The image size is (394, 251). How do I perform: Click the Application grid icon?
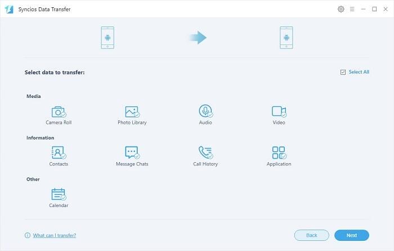click(279, 153)
